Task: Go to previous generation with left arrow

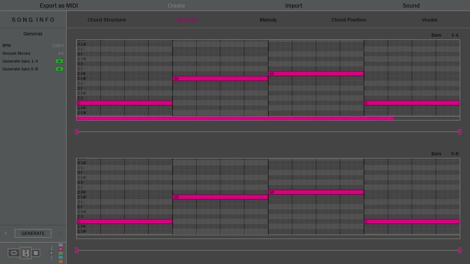Action: (x=6, y=233)
